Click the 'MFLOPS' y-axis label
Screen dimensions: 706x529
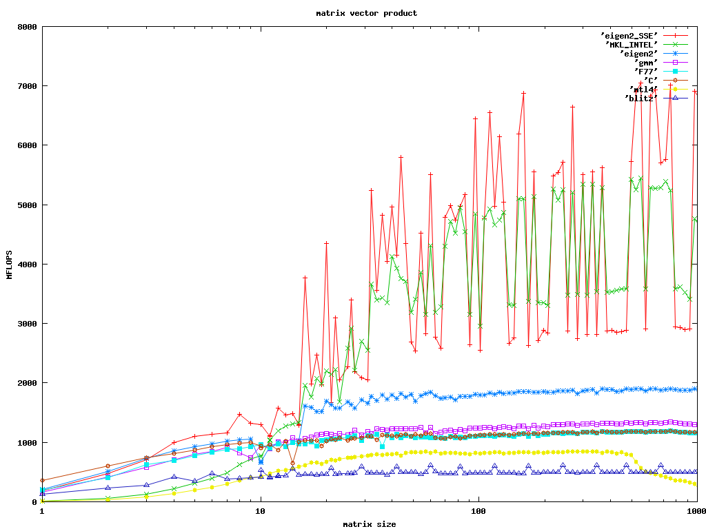pos(10,264)
